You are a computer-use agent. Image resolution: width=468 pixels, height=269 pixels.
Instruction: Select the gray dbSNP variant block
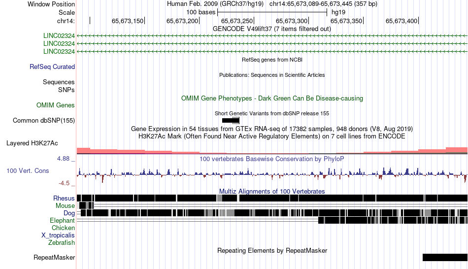click(236, 121)
